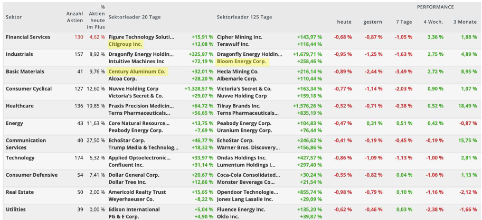Click Americold Realty Trust in Real Estate
Image resolution: width=482 pixels, height=220 pixels.
click(137, 192)
